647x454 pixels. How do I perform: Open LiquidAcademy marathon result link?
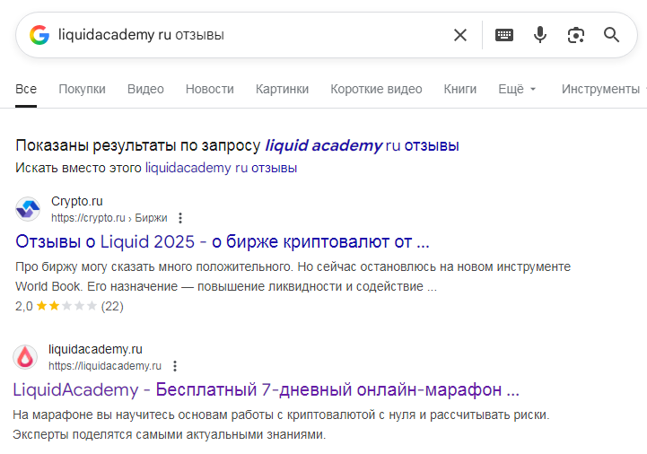[266, 390]
